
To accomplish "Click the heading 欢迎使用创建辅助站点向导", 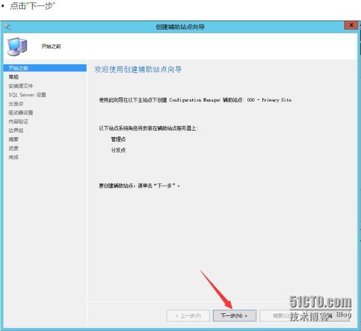I will click(137, 69).
